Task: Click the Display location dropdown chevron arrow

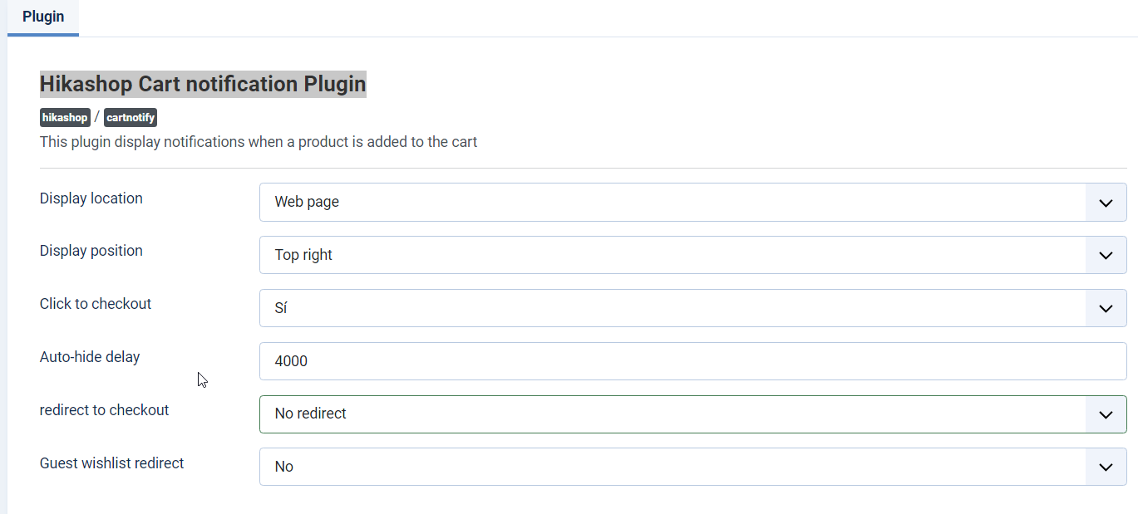Action: [x=1106, y=203]
